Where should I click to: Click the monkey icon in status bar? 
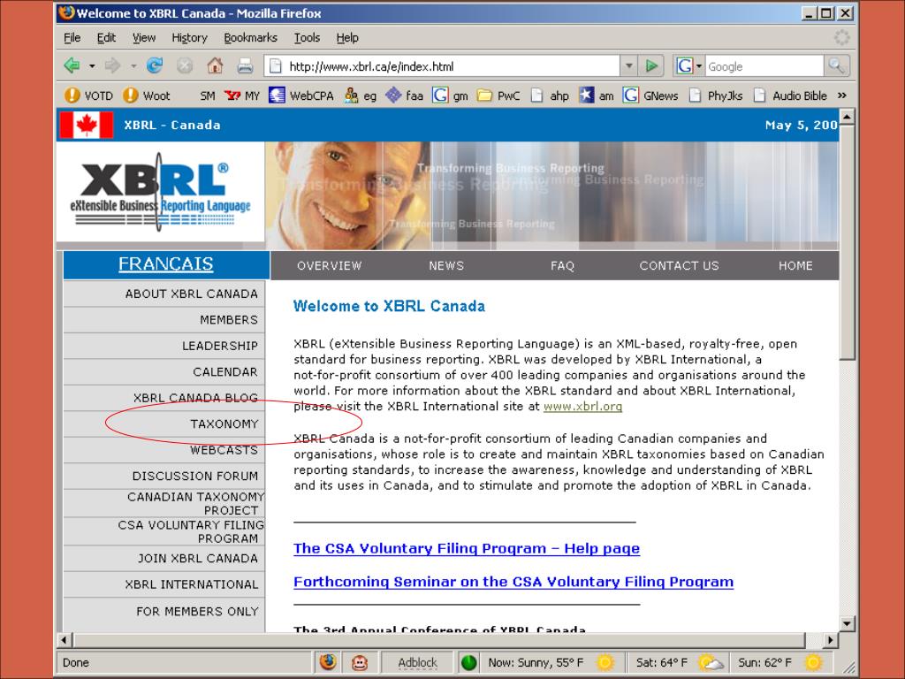pyautogui.click(x=360, y=662)
